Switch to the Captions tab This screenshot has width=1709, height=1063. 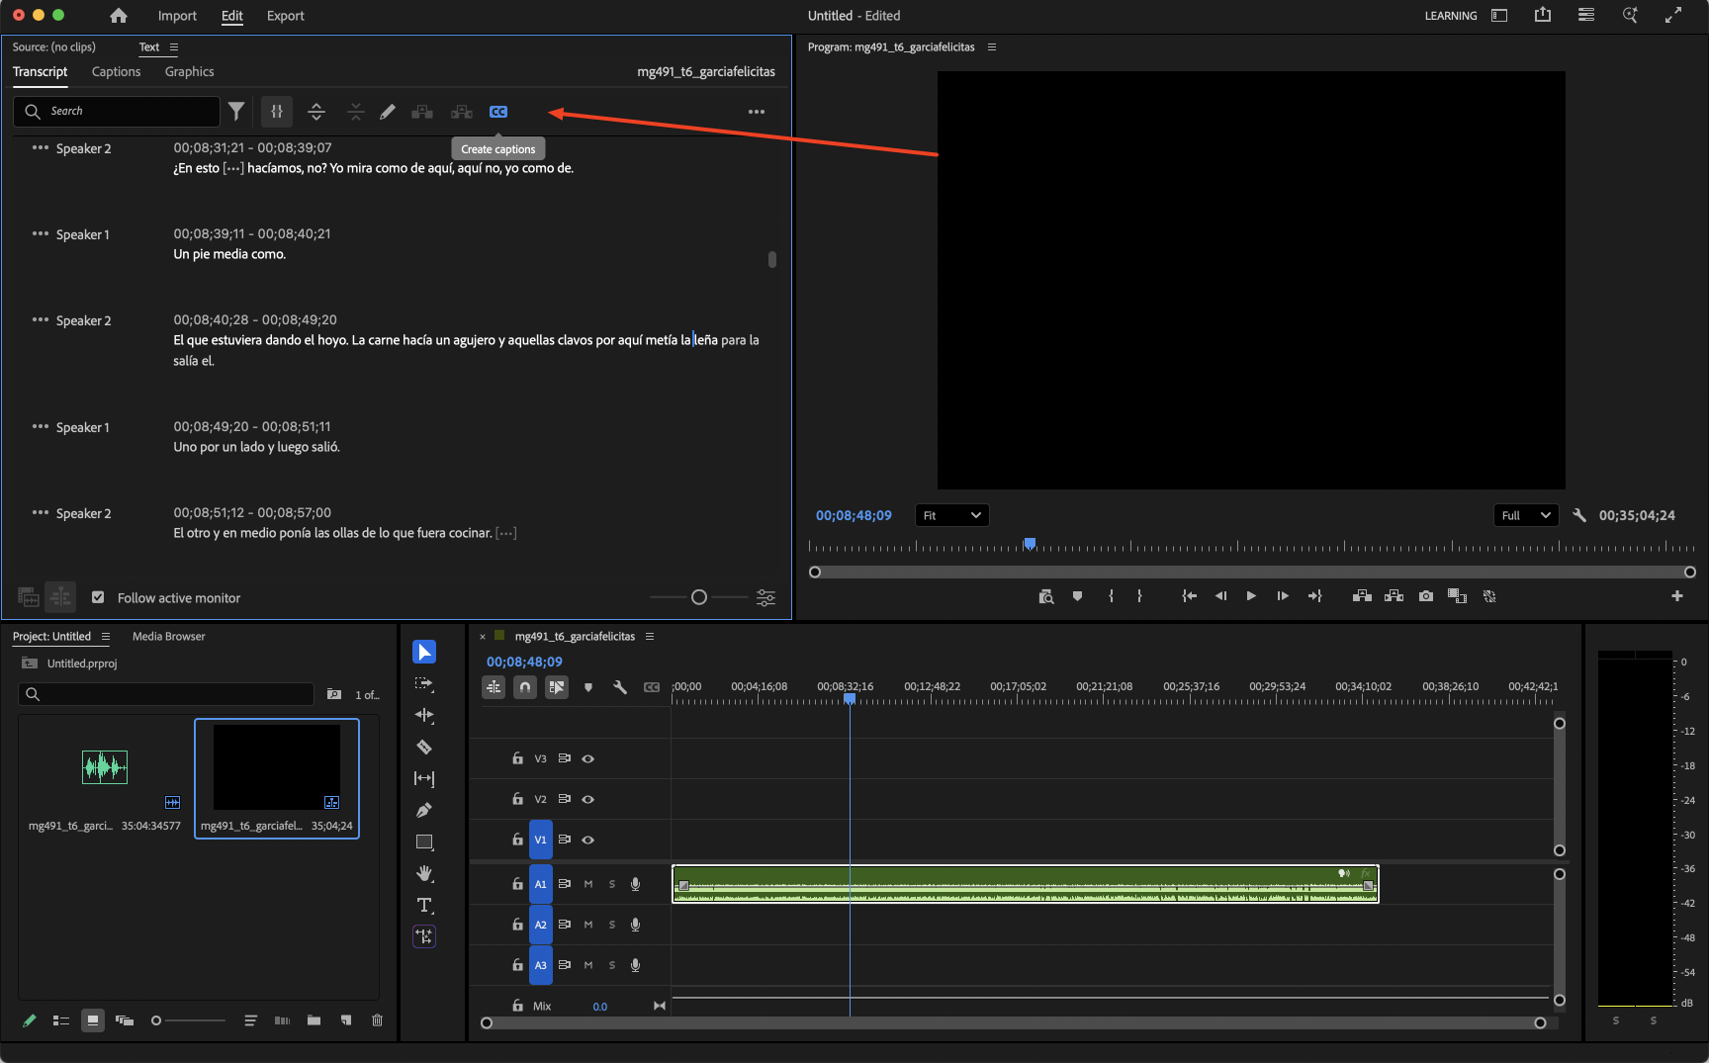[x=116, y=71]
